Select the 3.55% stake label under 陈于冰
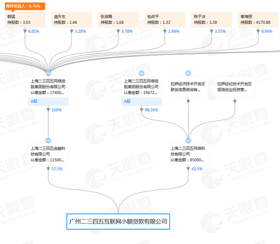The height and width of the screenshot is (244, 280). coord(220,32)
